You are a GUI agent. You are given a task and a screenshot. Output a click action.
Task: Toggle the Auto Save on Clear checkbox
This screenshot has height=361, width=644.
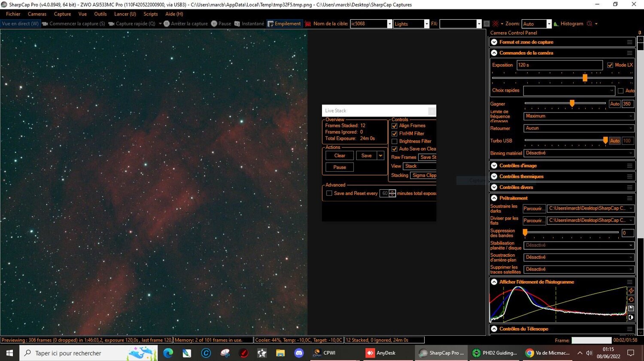click(395, 149)
